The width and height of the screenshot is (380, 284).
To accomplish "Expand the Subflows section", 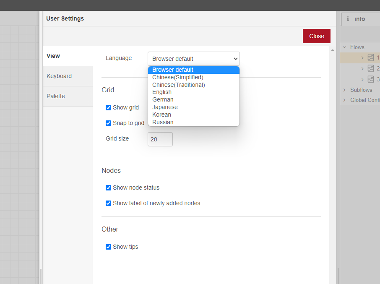I will click(x=344, y=90).
